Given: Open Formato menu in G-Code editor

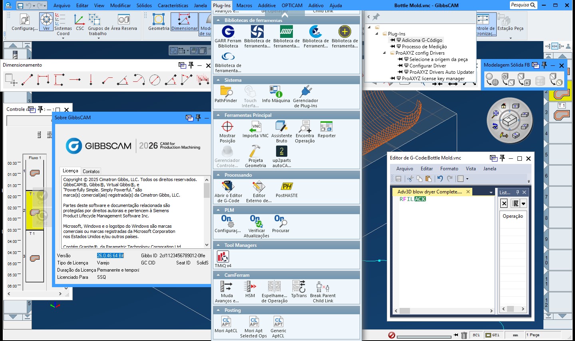Looking at the screenshot, I should point(449,169).
